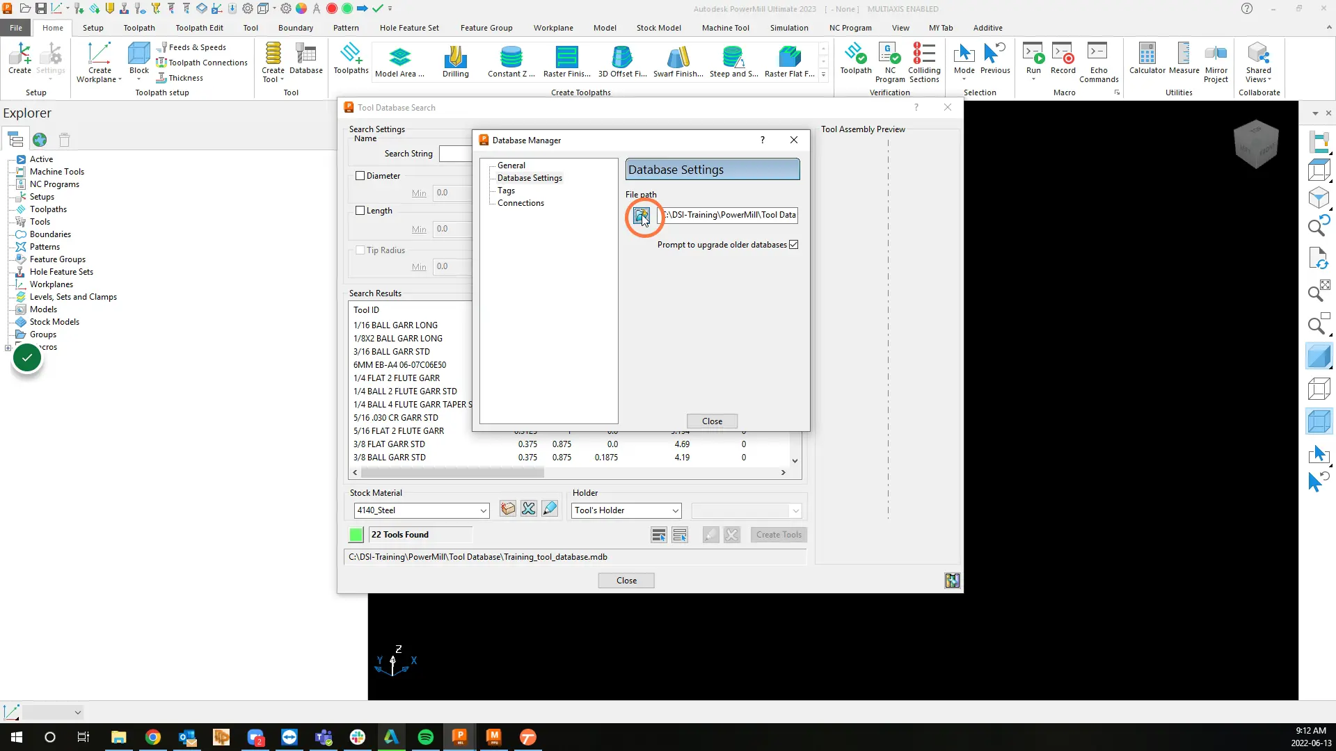Toggle the Tip Radius checkbox
Screen dimensions: 1336x751
[x=360, y=250]
